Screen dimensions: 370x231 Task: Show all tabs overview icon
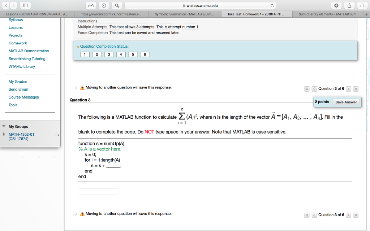click(362, 5)
